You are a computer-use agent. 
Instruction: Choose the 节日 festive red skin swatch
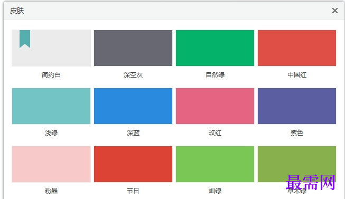[133, 164]
